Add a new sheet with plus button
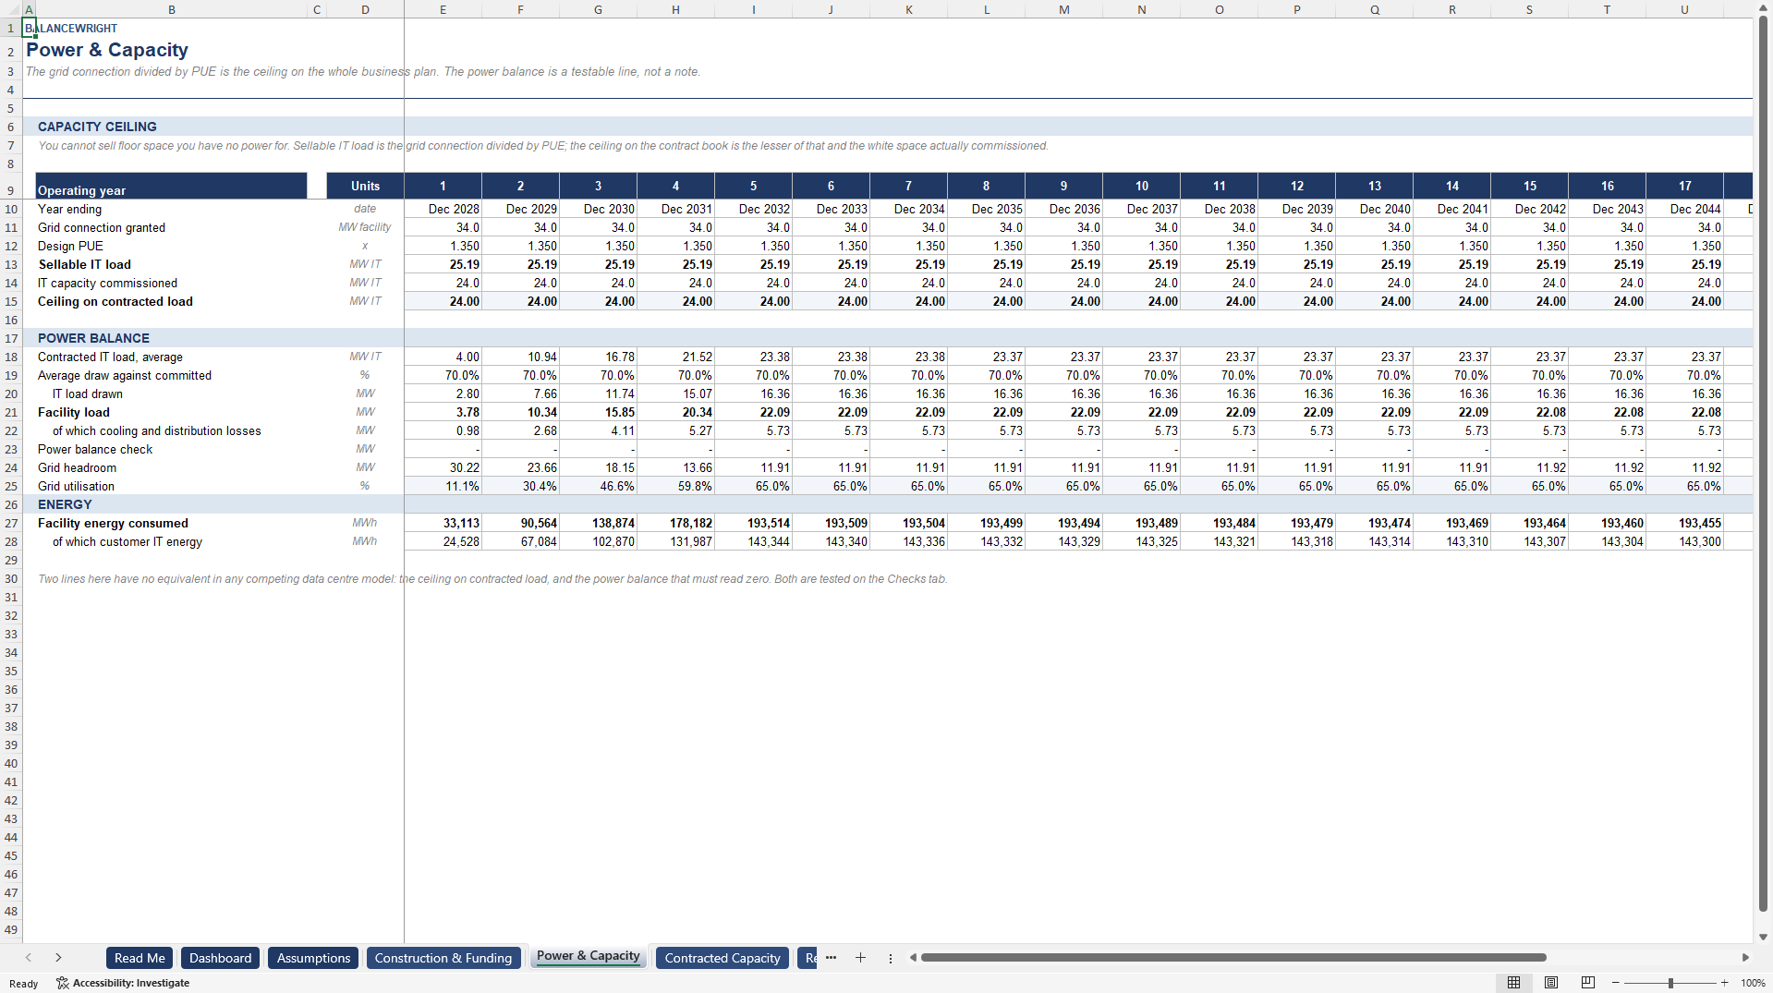The width and height of the screenshot is (1773, 993). click(x=860, y=958)
